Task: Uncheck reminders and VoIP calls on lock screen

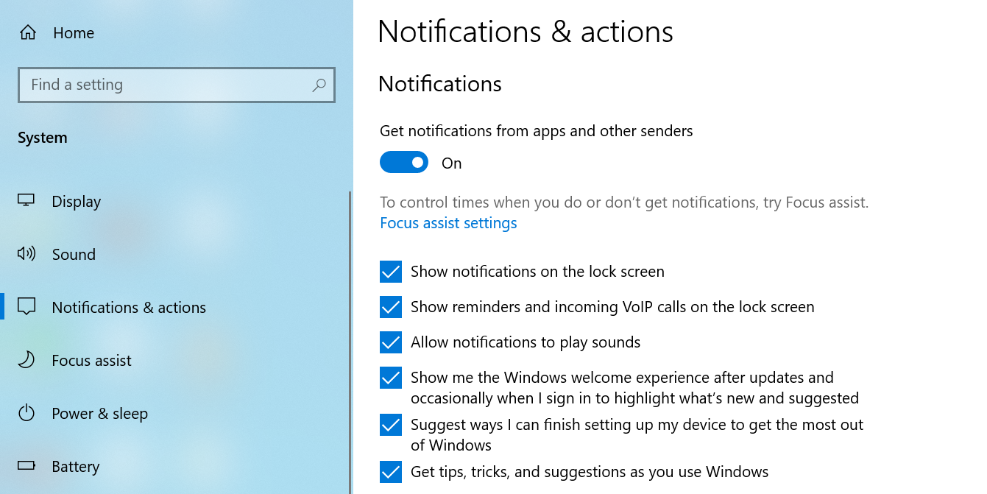Action: [390, 307]
